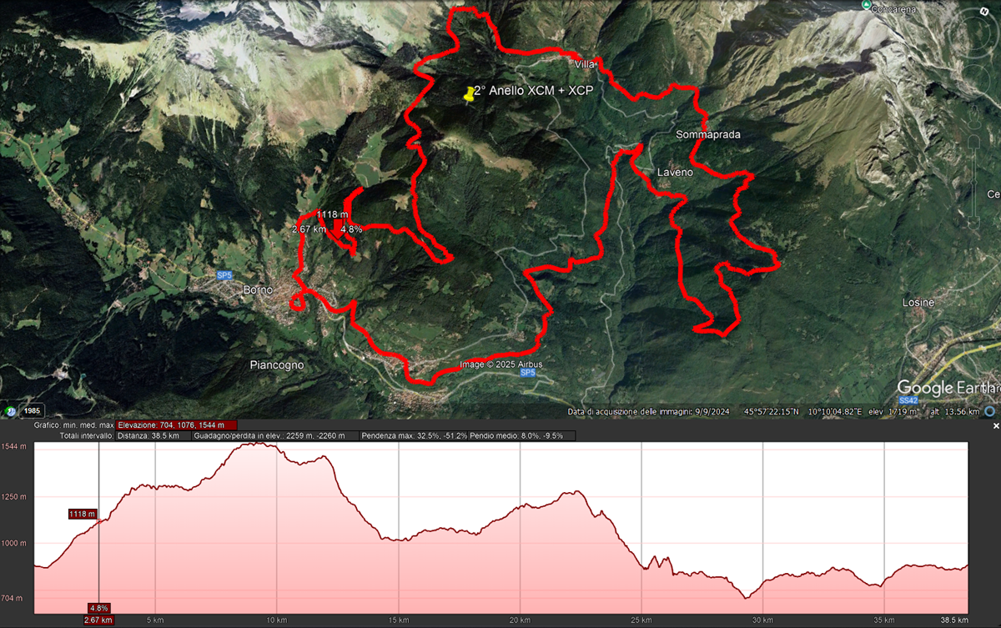Image resolution: width=1001 pixels, height=628 pixels.
Task: Click the North compass indicator
Action: coord(984,12)
